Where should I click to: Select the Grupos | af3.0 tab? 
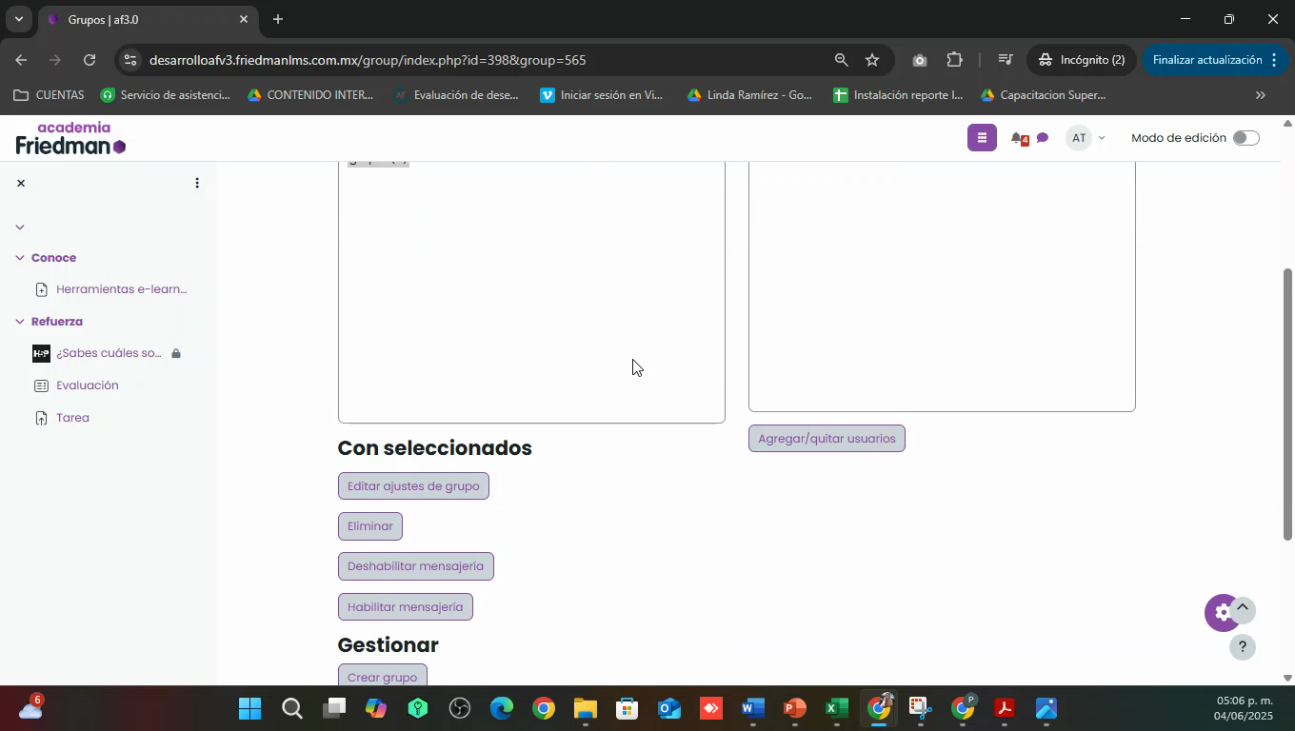[148, 19]
